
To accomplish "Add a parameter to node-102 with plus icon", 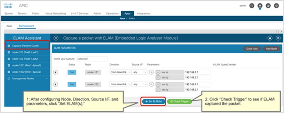I will coord(151,84).
